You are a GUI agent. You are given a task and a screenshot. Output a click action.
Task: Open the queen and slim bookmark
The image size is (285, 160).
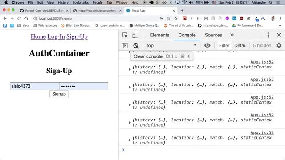110,26
